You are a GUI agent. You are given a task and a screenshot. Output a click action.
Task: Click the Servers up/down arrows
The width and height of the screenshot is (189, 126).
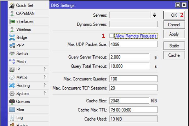[x=155, y=15]
